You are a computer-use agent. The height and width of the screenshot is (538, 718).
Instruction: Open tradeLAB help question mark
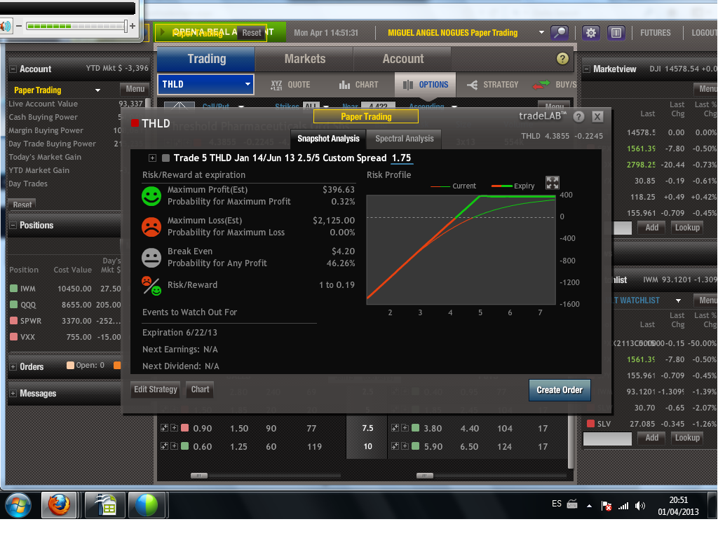(x=578, y=117)
